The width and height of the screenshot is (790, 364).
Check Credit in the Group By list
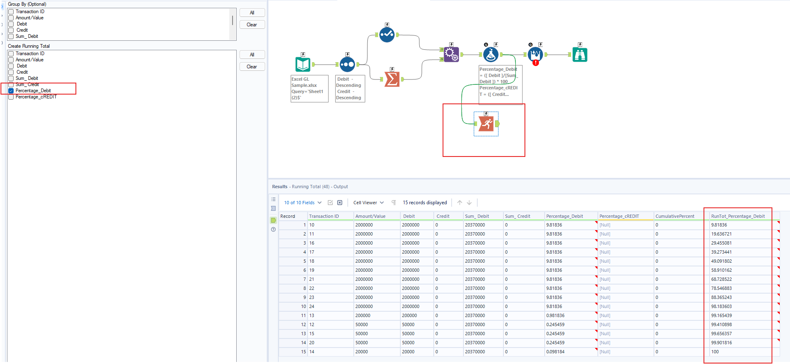(11, 30)
